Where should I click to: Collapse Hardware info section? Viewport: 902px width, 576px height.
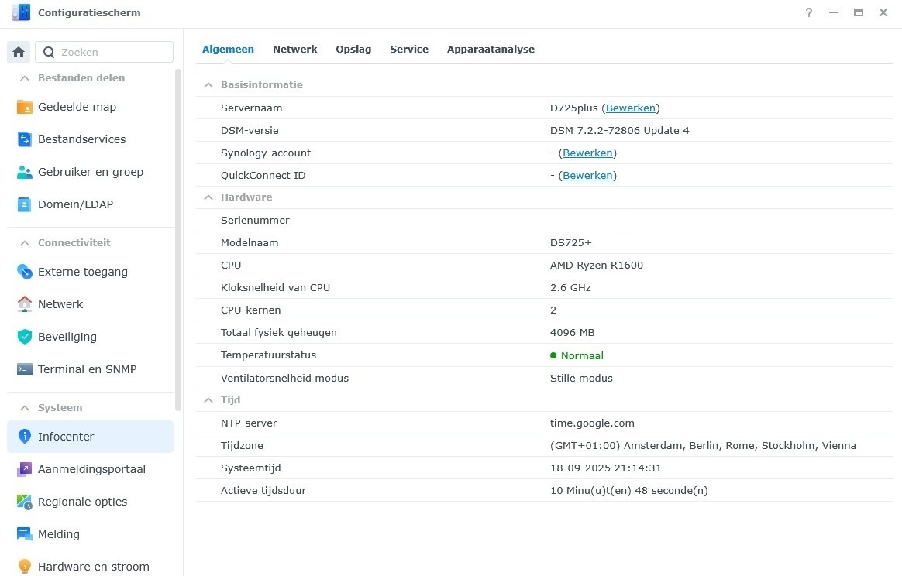pos(208,197)
